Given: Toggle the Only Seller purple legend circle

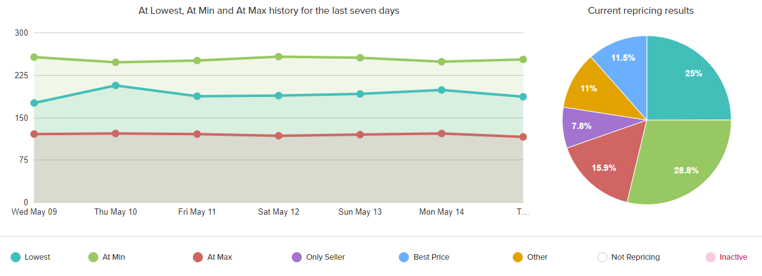Looking at the screenshot, I should click(x=297, y=257).
